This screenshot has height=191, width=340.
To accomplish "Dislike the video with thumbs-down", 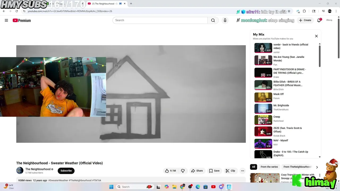I will pyautogui.click(x=183, y=171).
